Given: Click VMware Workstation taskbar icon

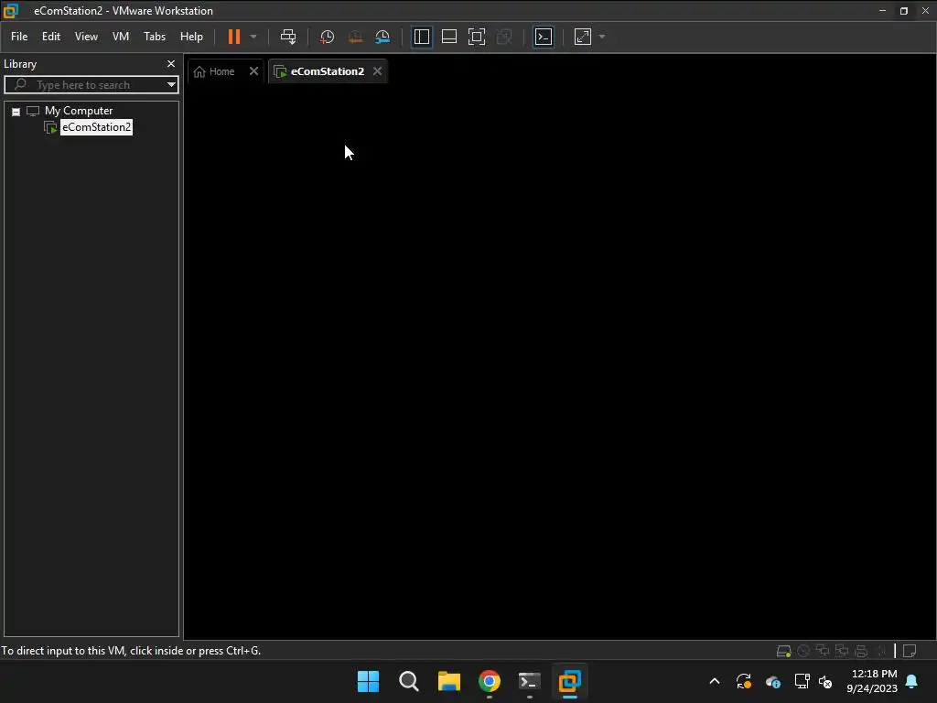Looking at the screenshot, I should 569,681.
